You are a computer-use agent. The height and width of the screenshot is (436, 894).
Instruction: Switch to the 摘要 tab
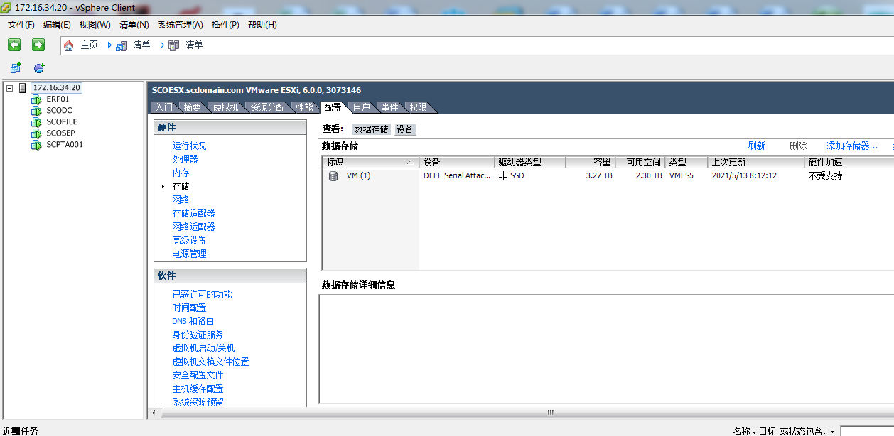[x=192, y=107]
